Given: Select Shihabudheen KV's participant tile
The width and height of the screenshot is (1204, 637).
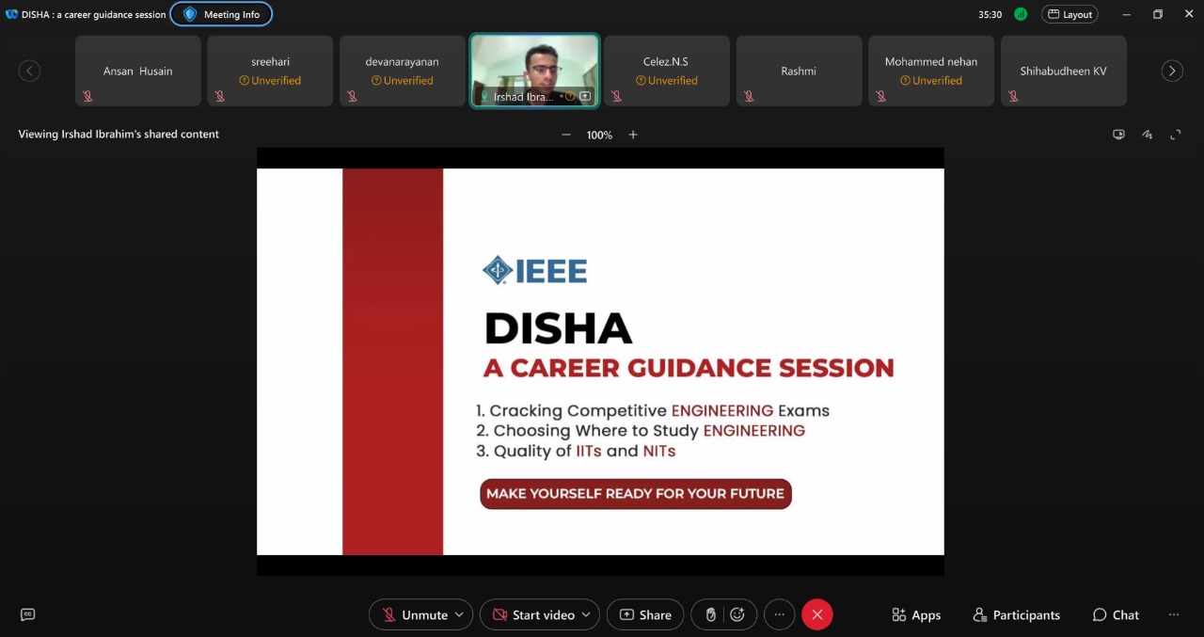Looking at the screenshot, I should pyautogui.click(x=1064, y=71).
